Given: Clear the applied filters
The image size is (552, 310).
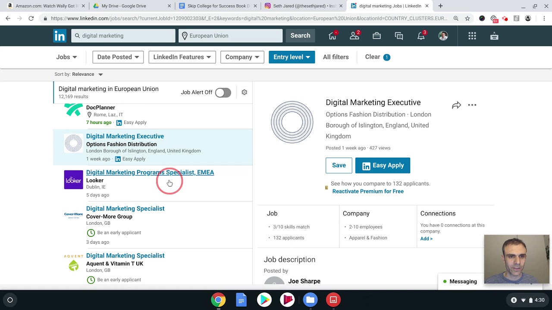Looking at the screenshot, I should point(377,57).
